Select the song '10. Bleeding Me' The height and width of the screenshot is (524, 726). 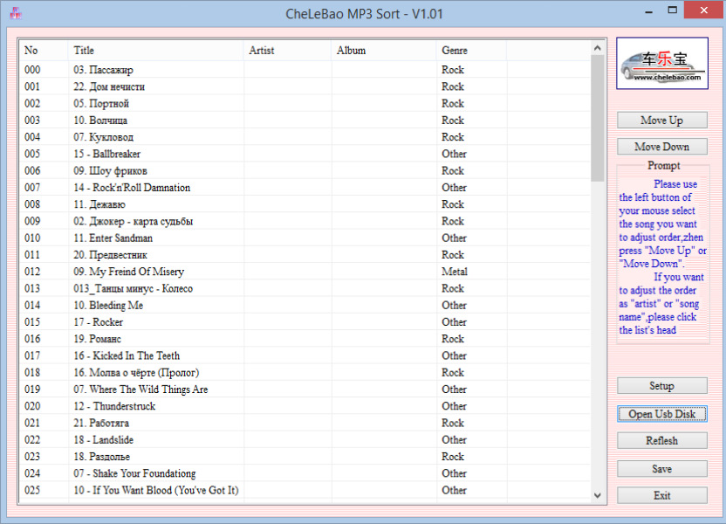108,306
